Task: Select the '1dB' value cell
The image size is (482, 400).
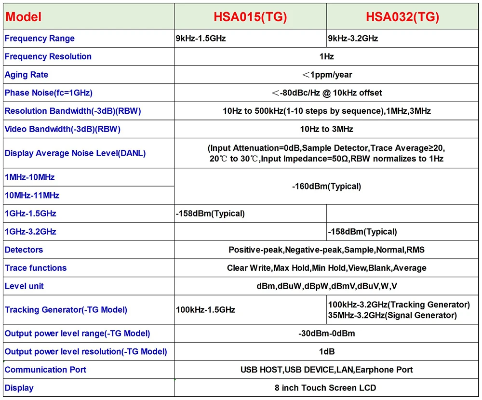Action: click(x=326, y=352)
